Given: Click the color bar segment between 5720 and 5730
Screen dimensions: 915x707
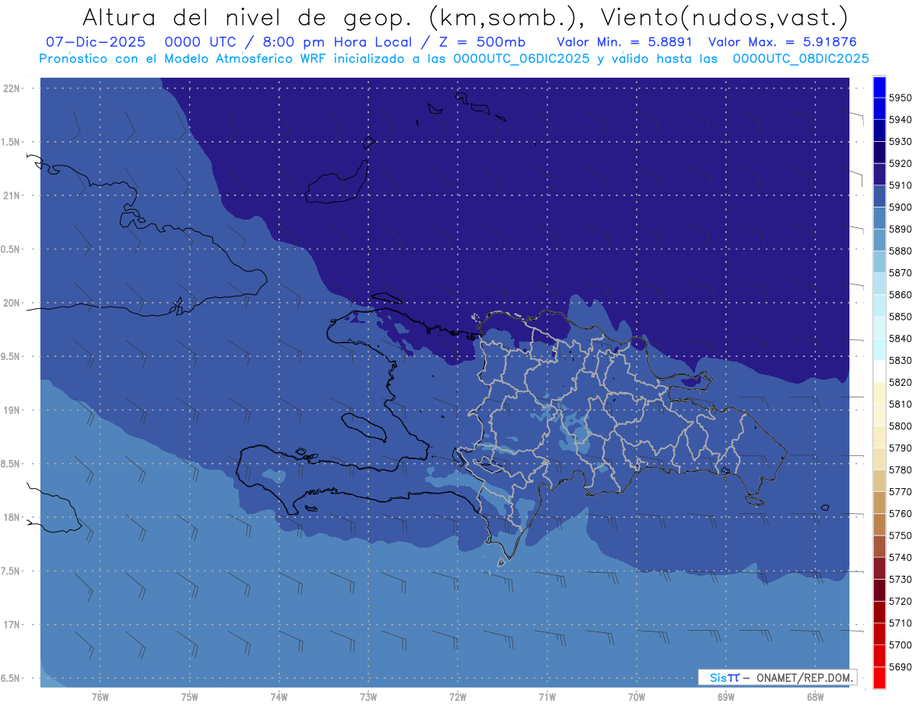Looking at the screenshot, I should 879,590.
